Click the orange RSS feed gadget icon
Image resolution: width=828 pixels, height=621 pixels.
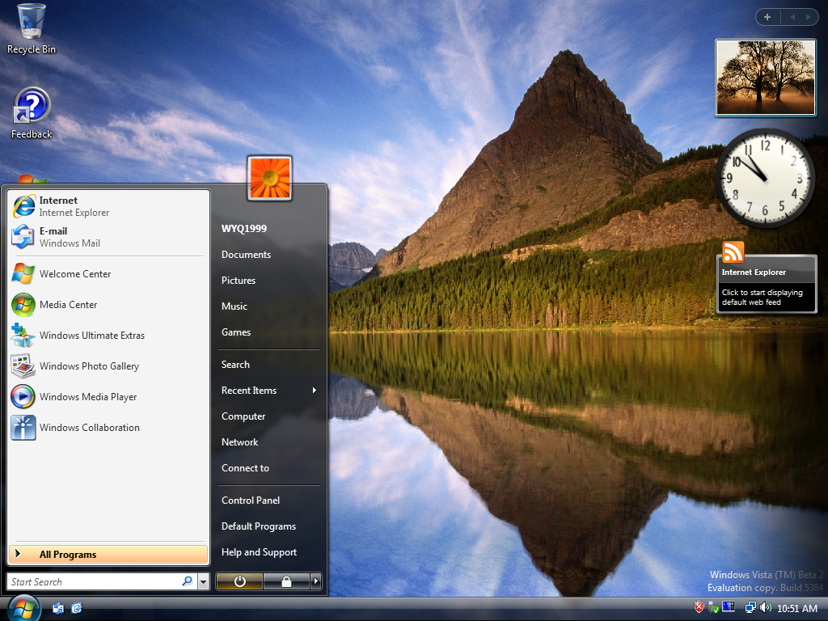pyautogui.click(x=733, y=252)
